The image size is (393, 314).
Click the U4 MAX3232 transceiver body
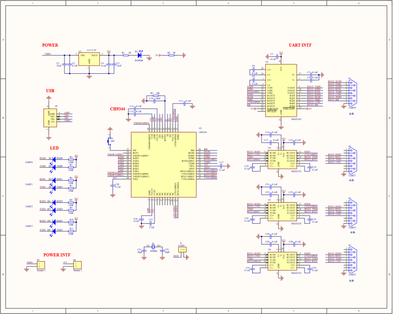[x=282, y=160]
